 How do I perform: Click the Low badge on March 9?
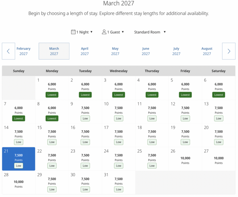tap(85, 119)
